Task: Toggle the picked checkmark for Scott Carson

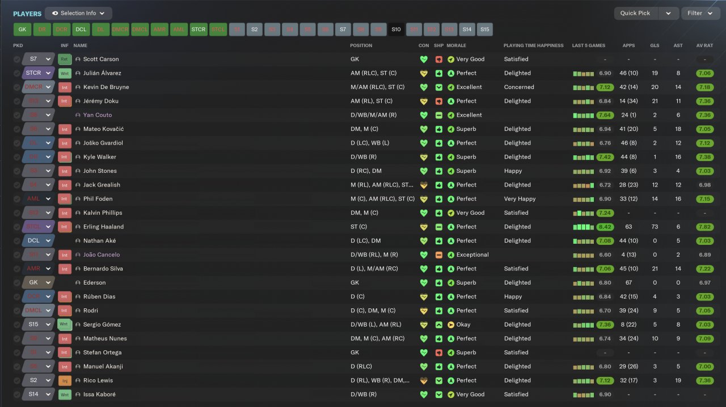Action: 17,59
